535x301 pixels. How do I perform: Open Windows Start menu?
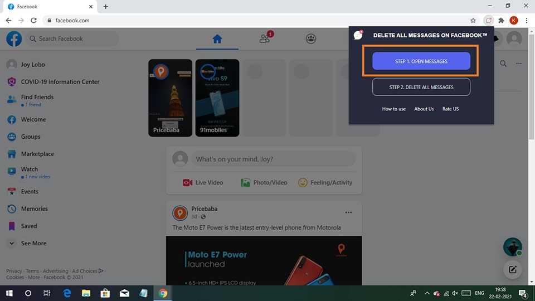(9, 293)
